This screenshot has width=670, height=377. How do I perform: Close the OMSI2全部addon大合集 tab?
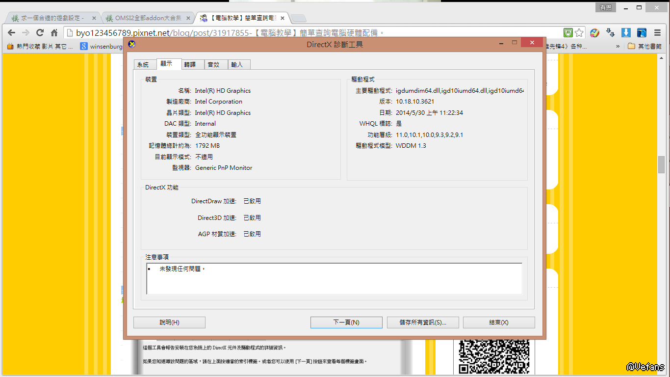(x=188, y=18)
